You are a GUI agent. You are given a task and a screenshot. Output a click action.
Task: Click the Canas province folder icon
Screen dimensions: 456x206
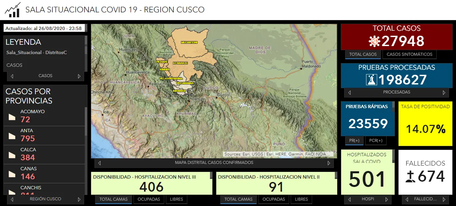click(x=12, y=174)
